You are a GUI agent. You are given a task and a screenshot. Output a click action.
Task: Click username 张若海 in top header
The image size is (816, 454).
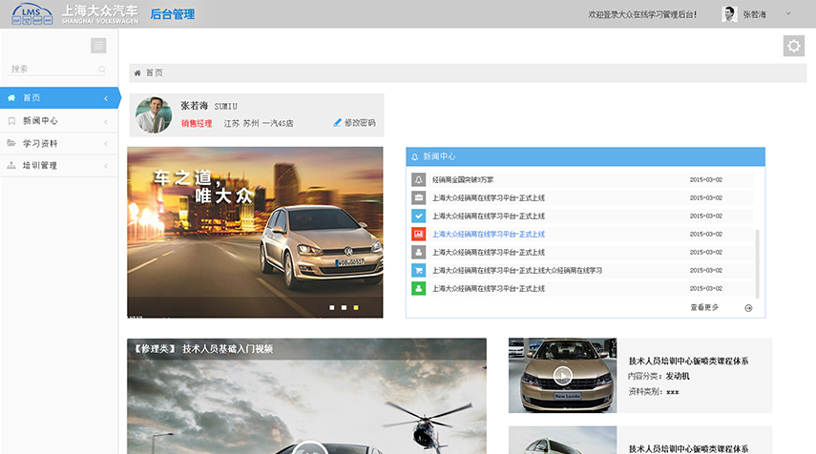754,14
